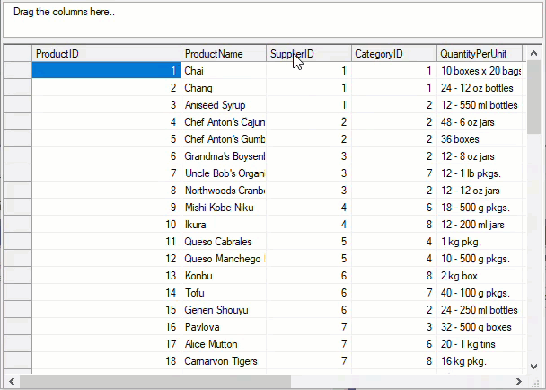The width and height of the screenshot is (546, 390).
Task: Select the '36 boxes' quantity cell
Action: [x=480, y=139]
